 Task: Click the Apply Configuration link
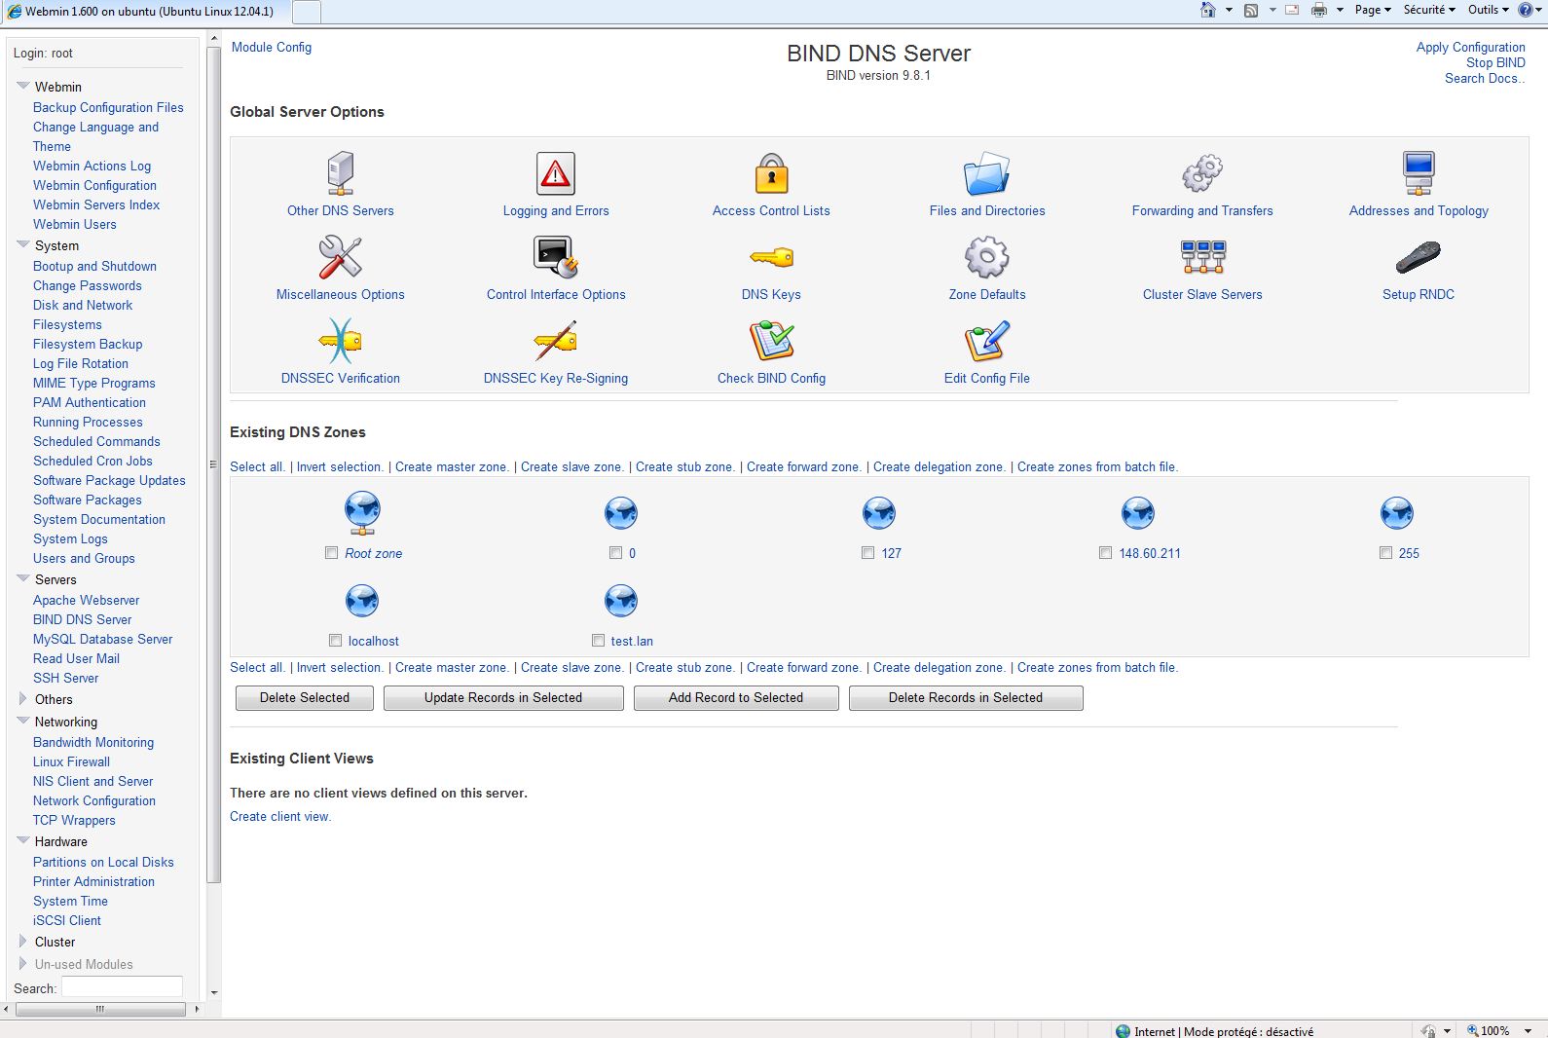point(1470,47)
